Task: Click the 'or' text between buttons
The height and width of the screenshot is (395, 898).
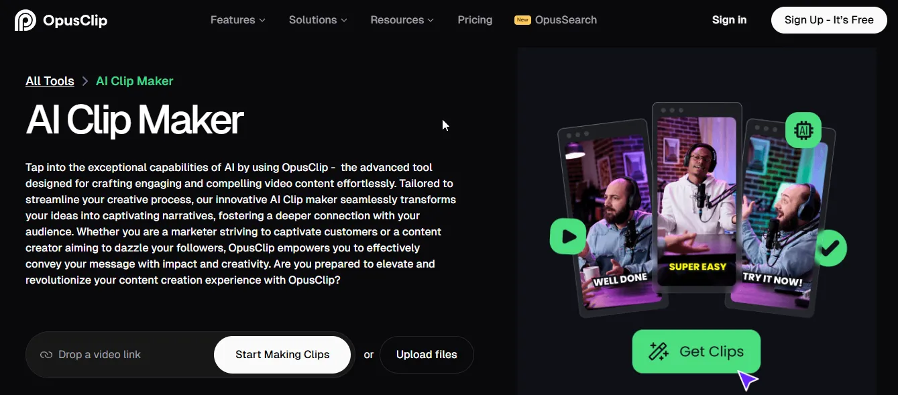Action: tap(369, 355)
